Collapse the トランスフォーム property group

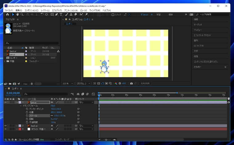point(20,106)
